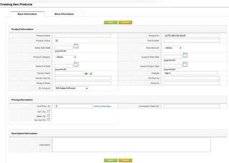Open the Support Expiry Date calendar picker
This screenshot has width=229, height=163.
tap(185, 64)
